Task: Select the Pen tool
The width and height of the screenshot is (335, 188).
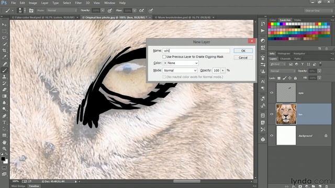Action: 4,116
